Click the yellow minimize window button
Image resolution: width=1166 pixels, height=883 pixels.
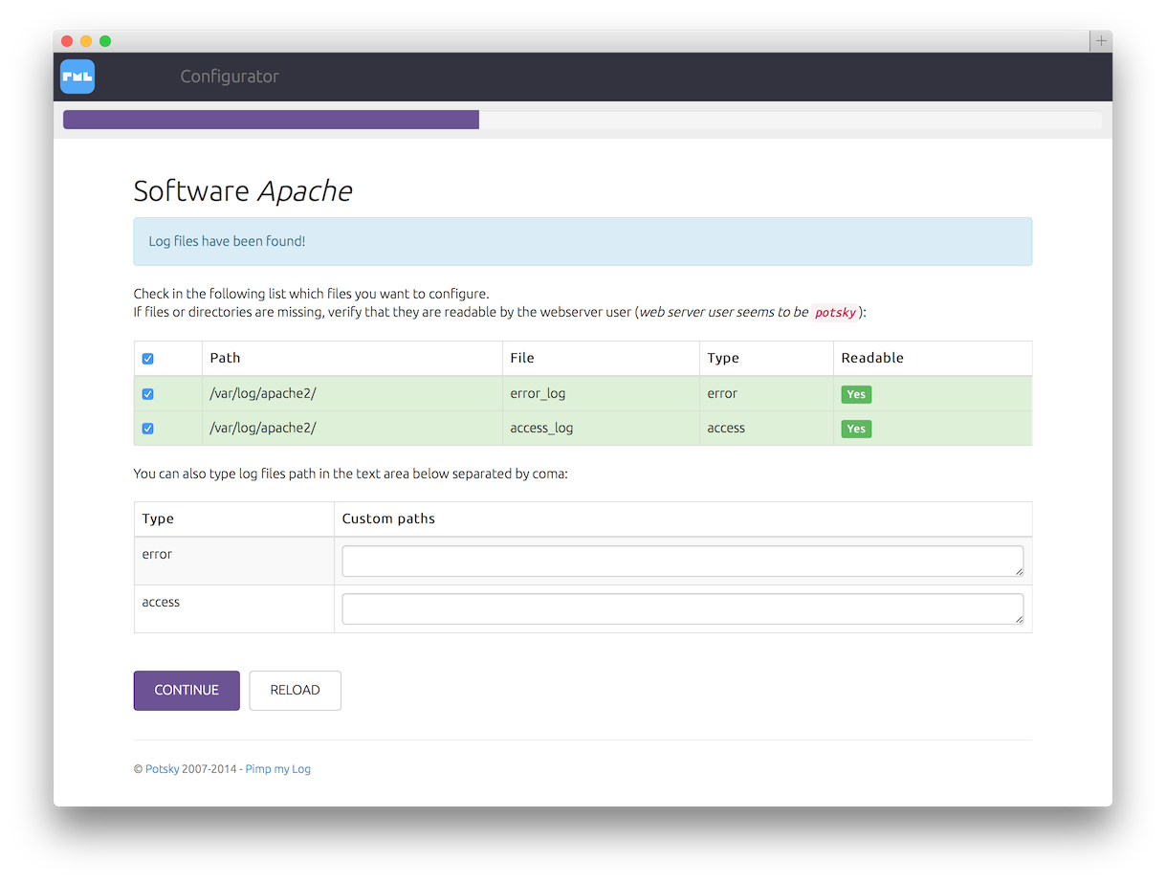(x=86, y=41)
